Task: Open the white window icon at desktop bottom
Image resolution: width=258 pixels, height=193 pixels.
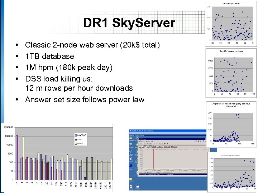Action: tap(138, 187)
